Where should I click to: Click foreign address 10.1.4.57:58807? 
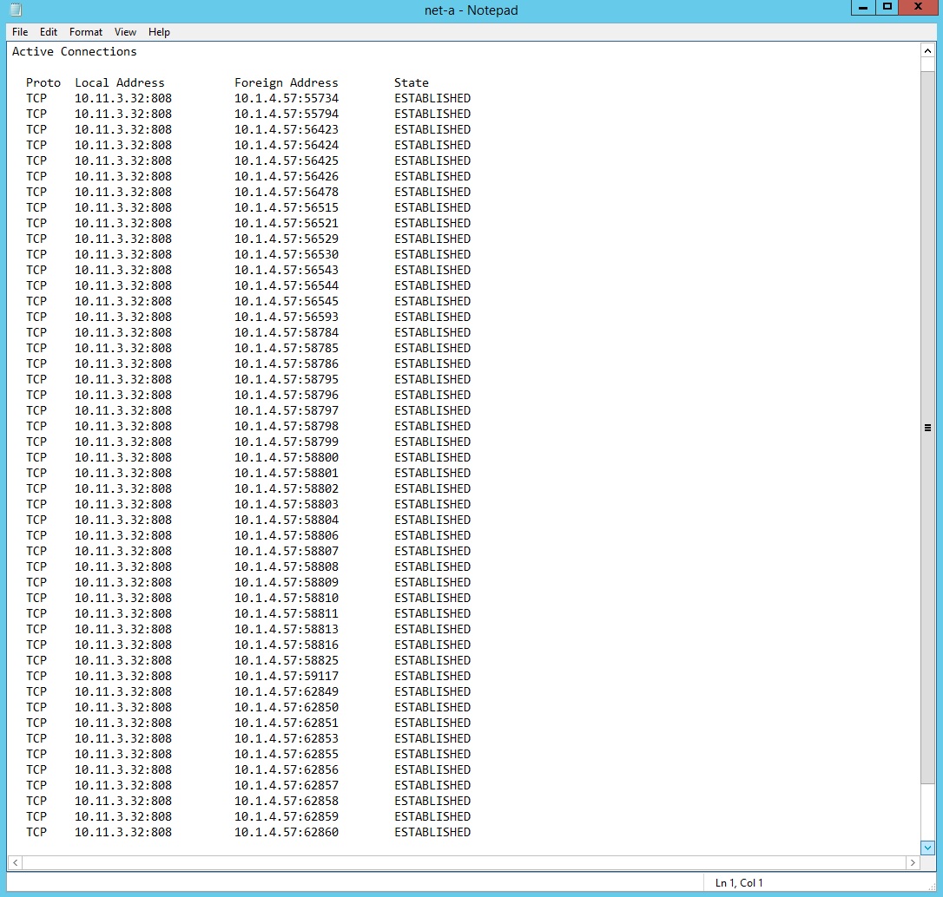287,552
